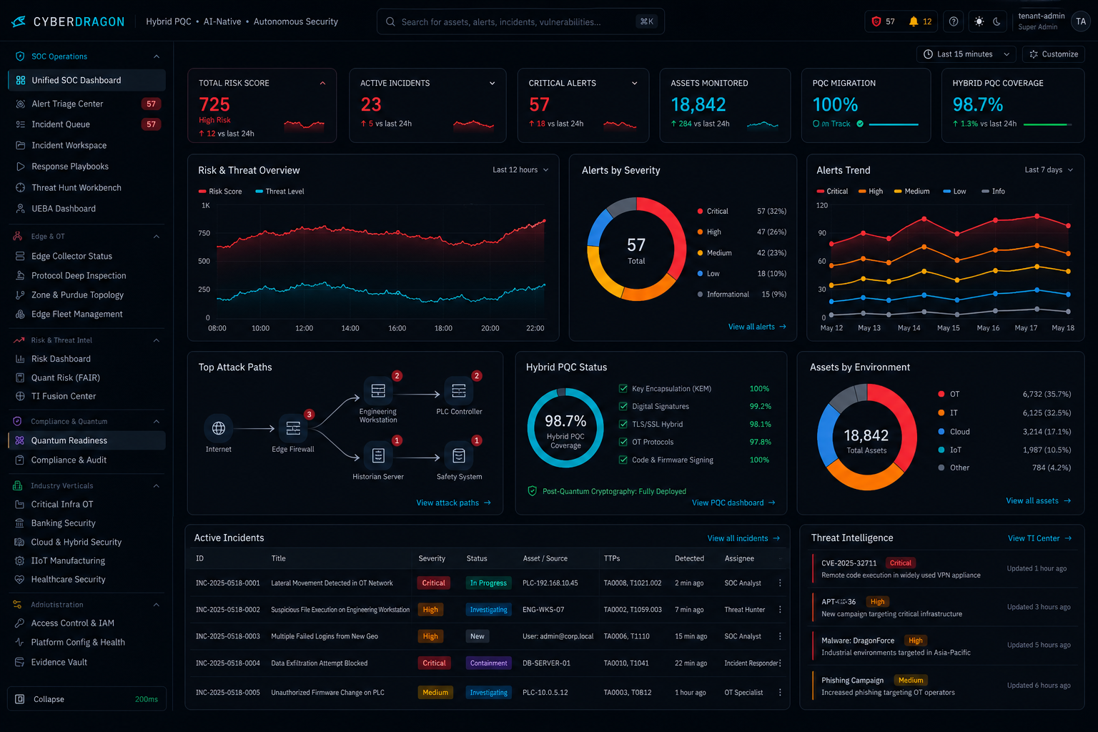This screenshot has width=1098, height=732.
Task: Follow the View attack paths link
Action: [454, 503]
